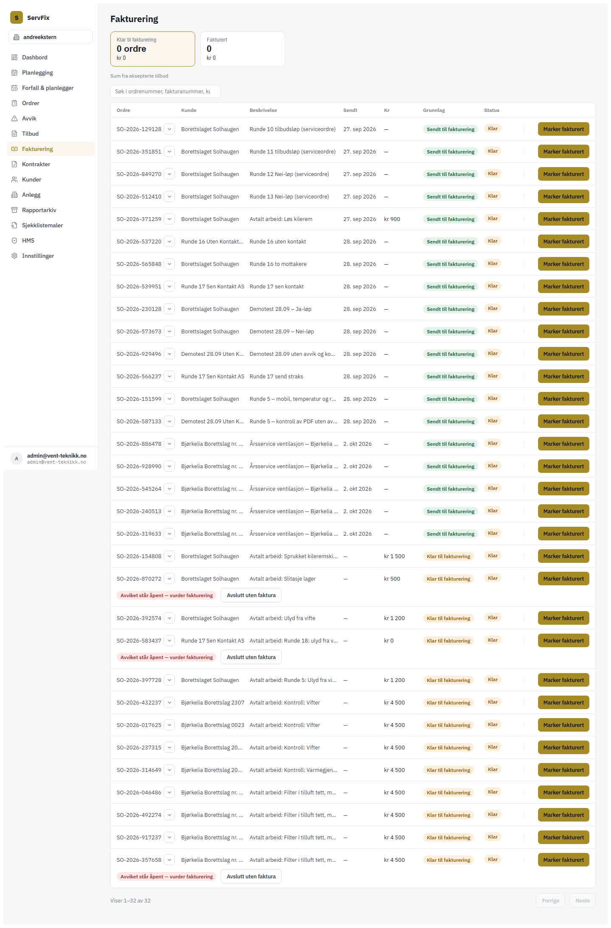
Task: Select the Klar til fakturering card
Action: point(153,49)
